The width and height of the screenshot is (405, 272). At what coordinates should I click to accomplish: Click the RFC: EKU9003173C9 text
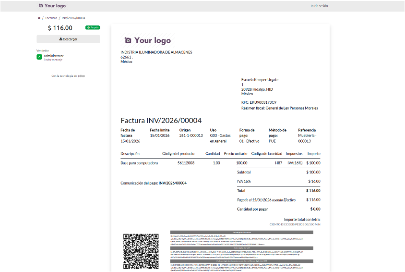pyautogui.click(x=259, y=102)
